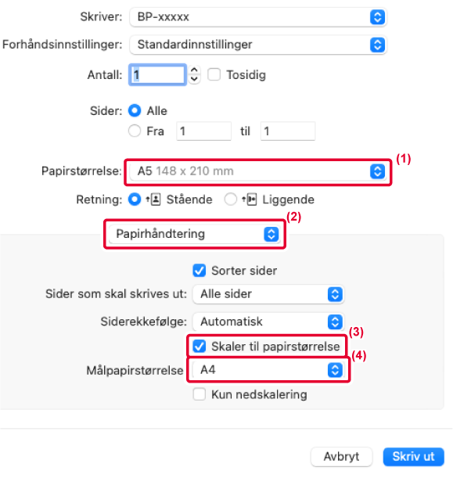Enable the Tosidig checkbox
The image size is (453, 478).
[214, 74]
